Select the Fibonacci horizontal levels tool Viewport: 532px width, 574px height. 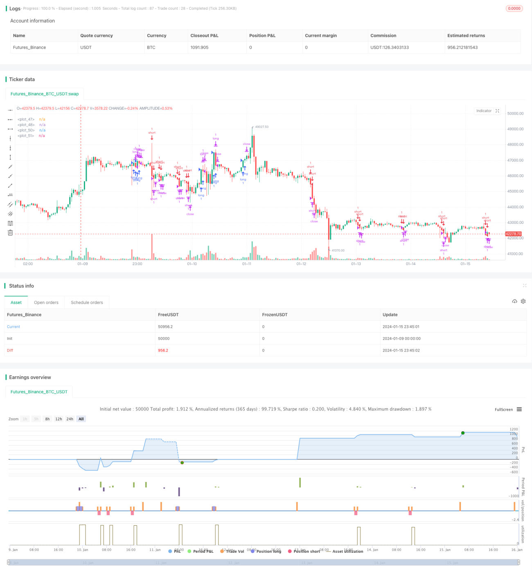(10, 223)
